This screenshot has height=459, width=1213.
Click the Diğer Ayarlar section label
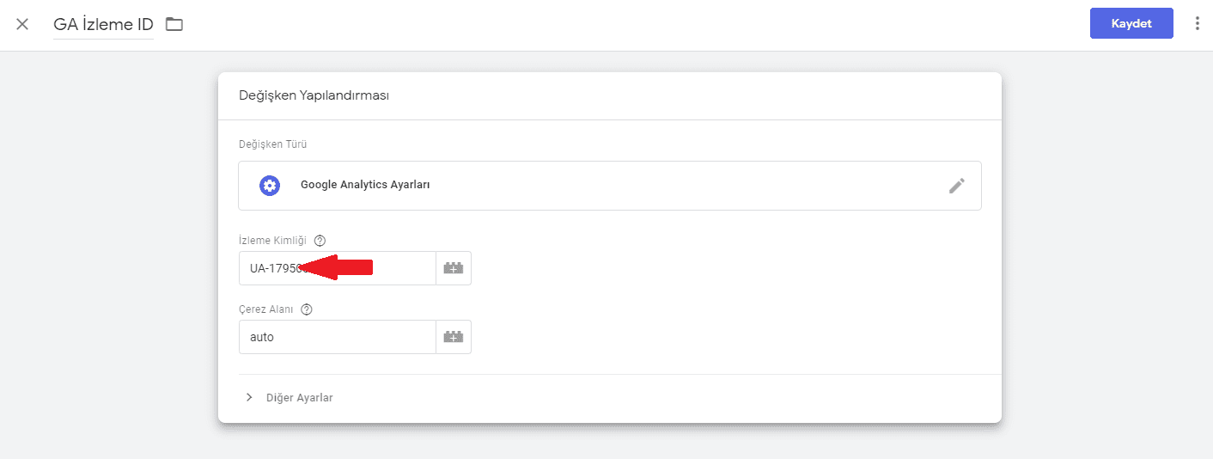(x=300, y=398)
